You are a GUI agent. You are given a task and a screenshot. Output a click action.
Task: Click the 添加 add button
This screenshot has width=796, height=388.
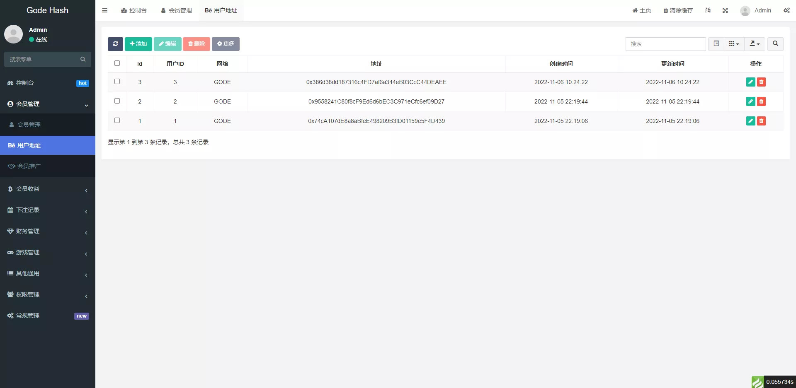click(x=138, y=44)
